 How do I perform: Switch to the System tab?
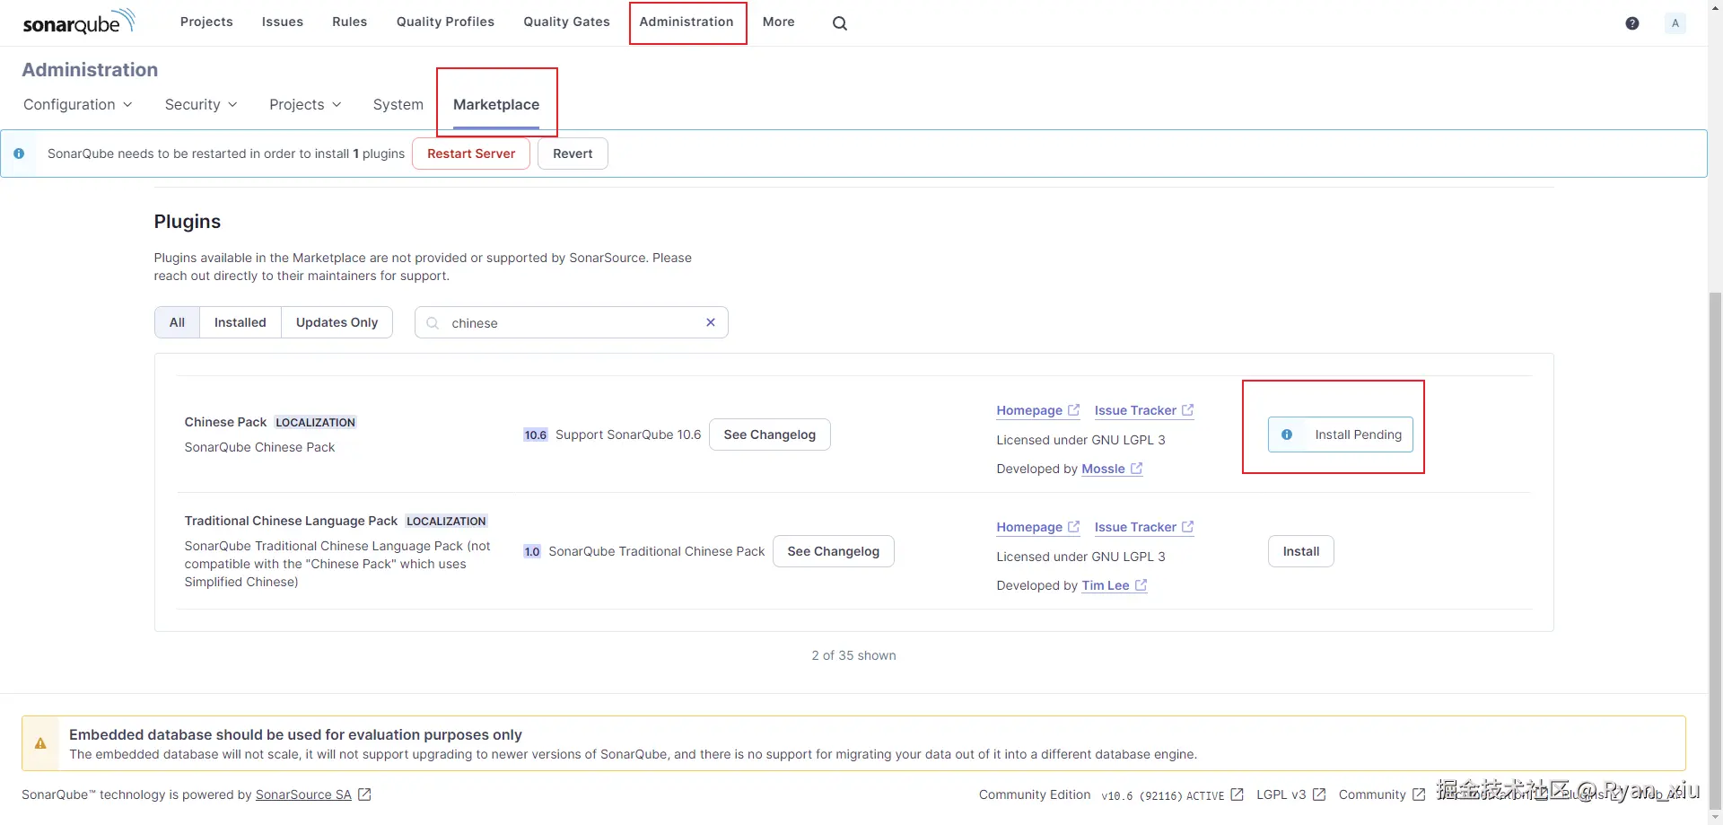398,104
